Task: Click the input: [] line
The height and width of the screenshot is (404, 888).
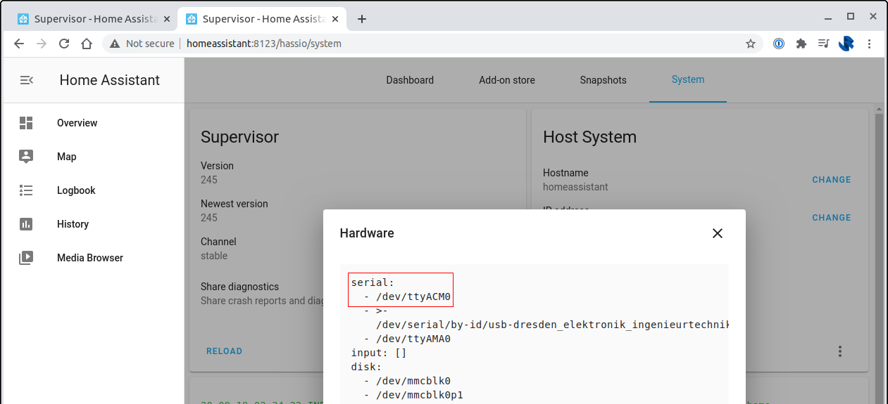Action: [x=379, y=353]
